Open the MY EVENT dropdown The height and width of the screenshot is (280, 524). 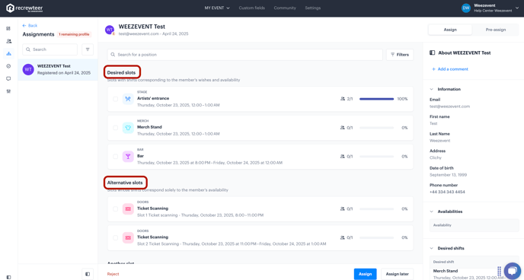pyautogui.click(x=217, y=8)
